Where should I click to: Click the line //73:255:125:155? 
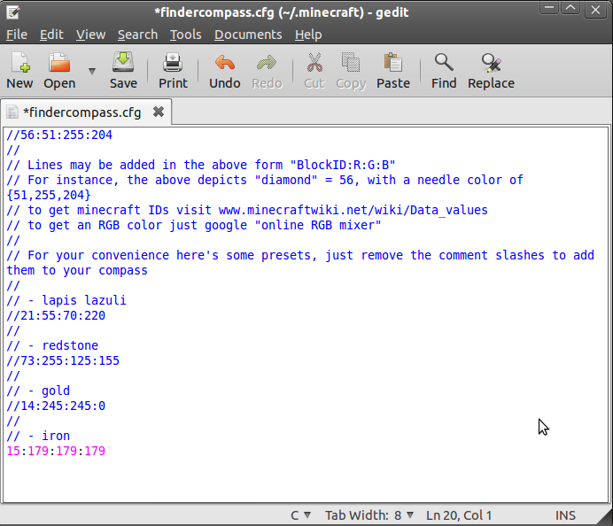pyautogui.click(x=63, y=360)
